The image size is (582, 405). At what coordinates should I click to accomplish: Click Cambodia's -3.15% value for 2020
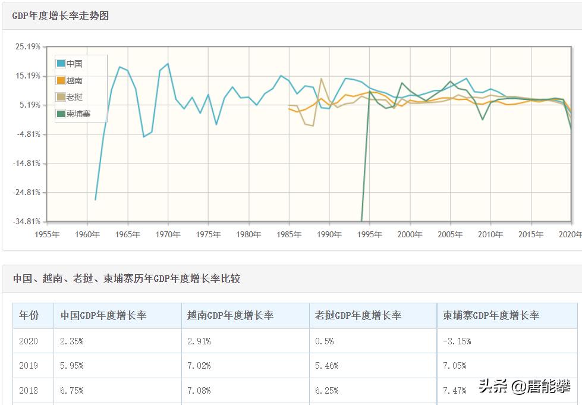click(457, 341)
